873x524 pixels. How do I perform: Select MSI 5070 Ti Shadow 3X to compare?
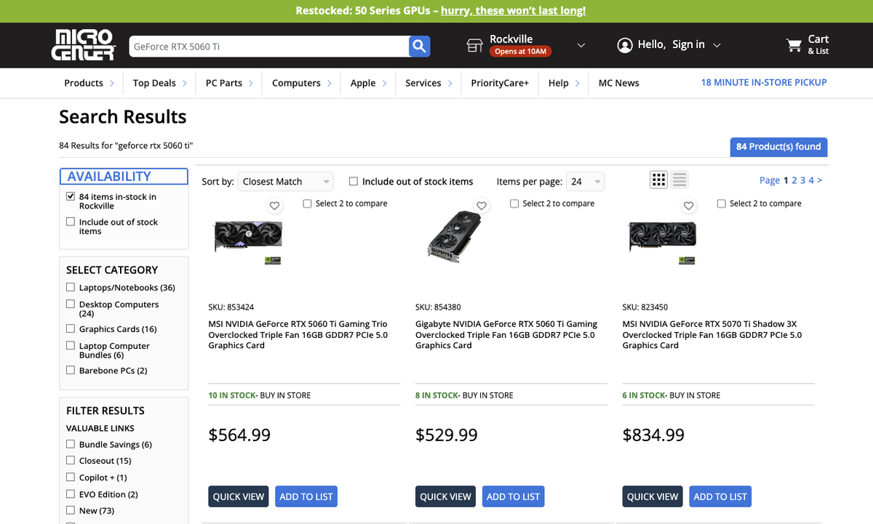[721, 203]
